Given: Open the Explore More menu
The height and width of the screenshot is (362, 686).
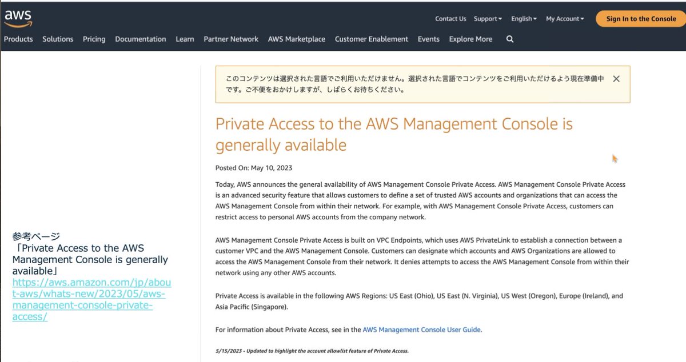Looking at the screenshot, I should click(470, 39).
